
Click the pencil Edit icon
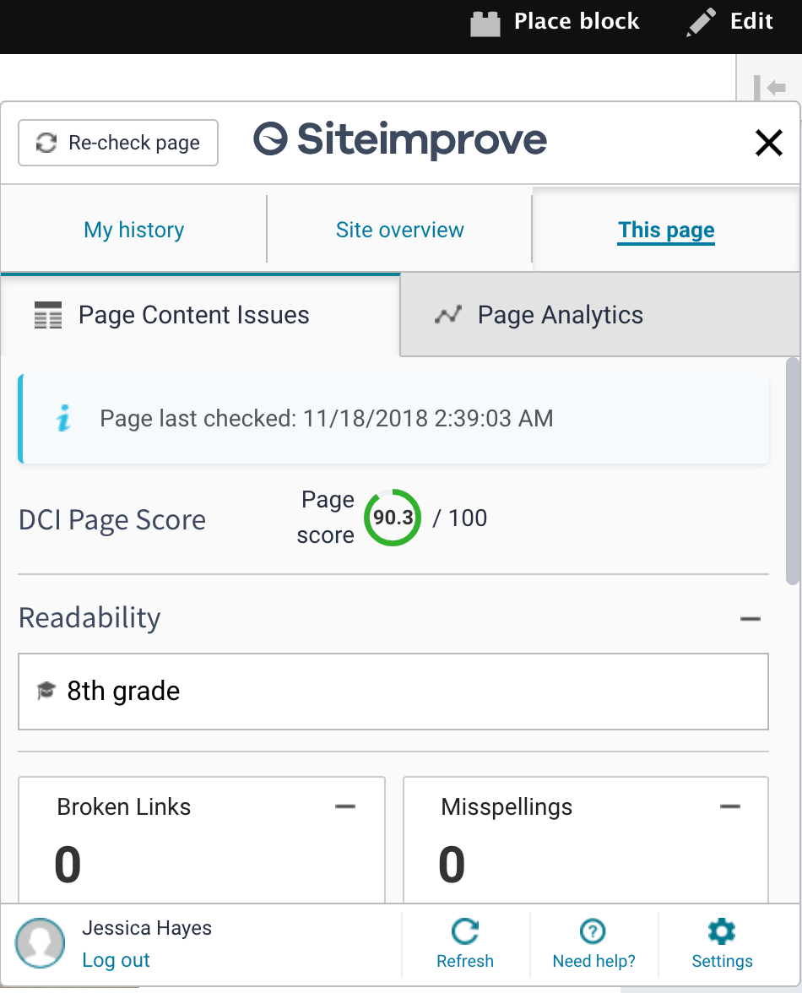701,23
